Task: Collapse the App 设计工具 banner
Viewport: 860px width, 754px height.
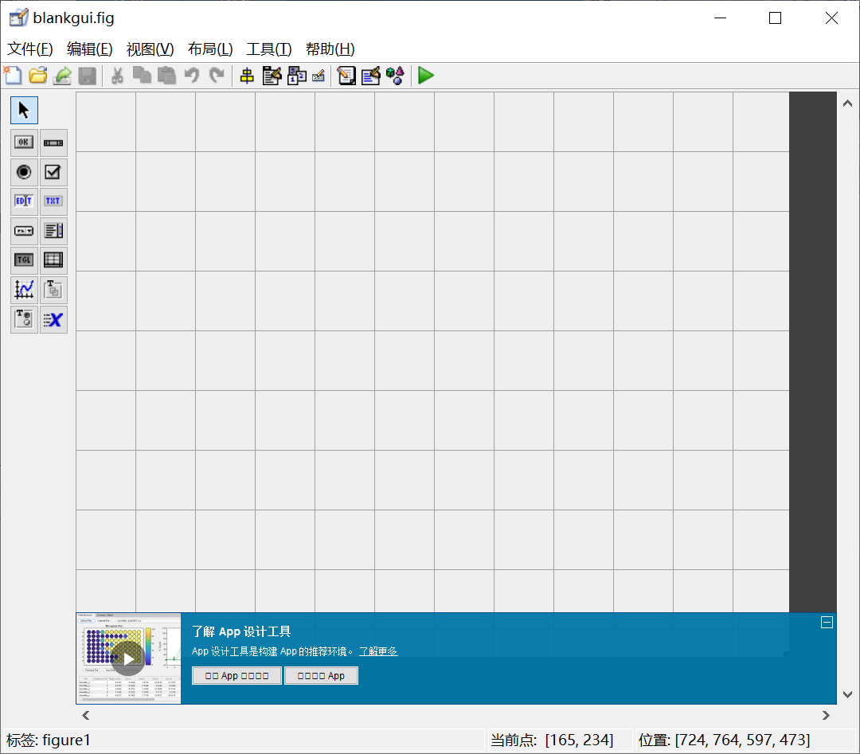Action: 827,623
